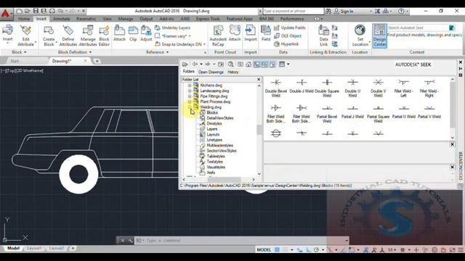Open the Block panel dropdown
This screenshot has height=261, width=465.
(x=19, y=52)
